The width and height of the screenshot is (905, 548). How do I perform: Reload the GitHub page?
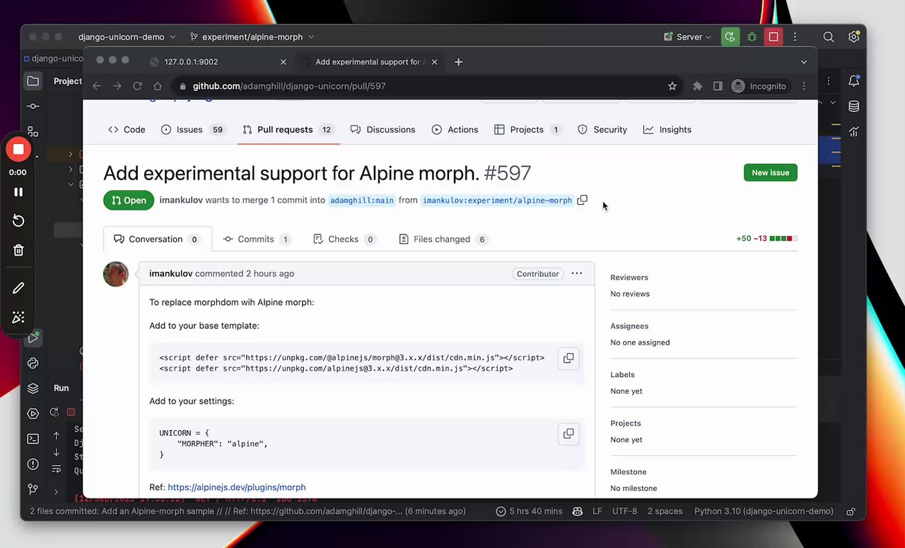(137, 86)
